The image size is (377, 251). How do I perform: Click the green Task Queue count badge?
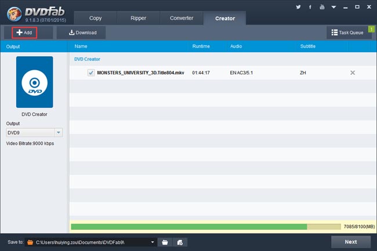[371, 30]
